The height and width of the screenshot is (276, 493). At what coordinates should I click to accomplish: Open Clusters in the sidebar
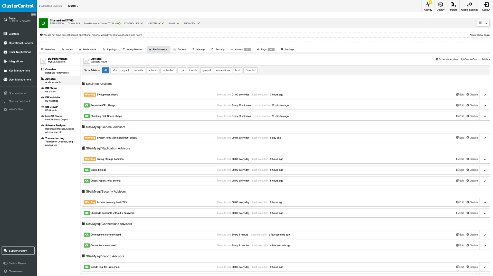click(14, 34)
